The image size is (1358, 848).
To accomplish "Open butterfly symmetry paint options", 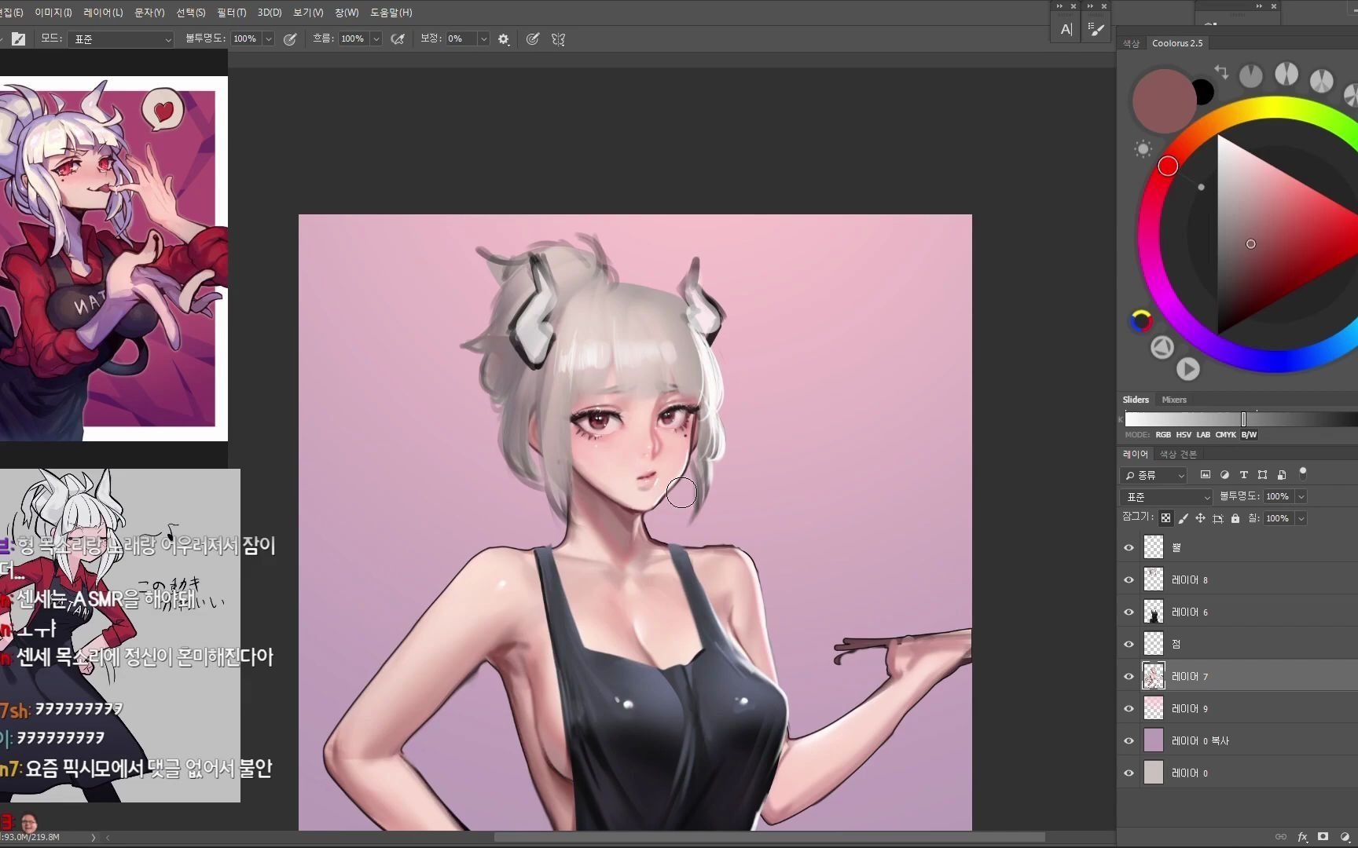I will point(559,38).
